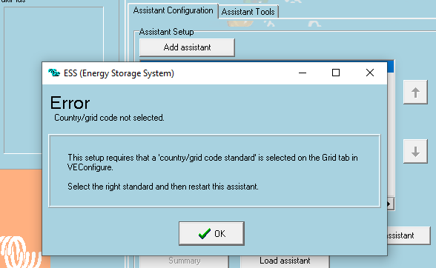This screenshot has width=436, height=268.
Task: Select the Assistant Configuration tab
Action: pos(173,10)
